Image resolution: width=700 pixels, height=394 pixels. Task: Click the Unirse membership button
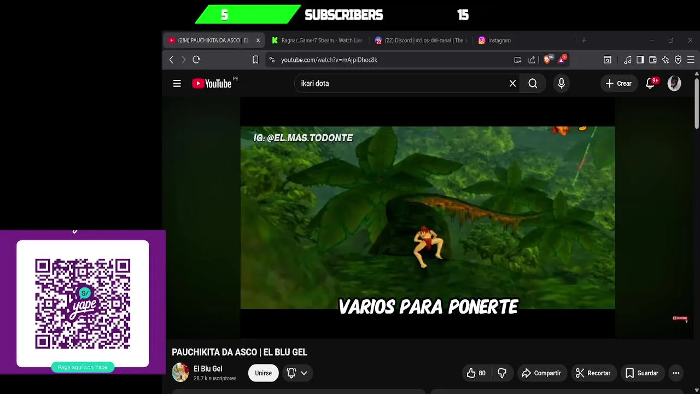pos(263,373)
